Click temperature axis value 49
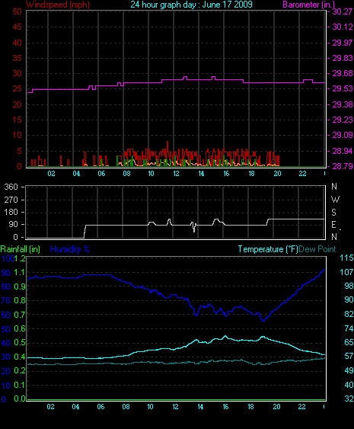 349,370
